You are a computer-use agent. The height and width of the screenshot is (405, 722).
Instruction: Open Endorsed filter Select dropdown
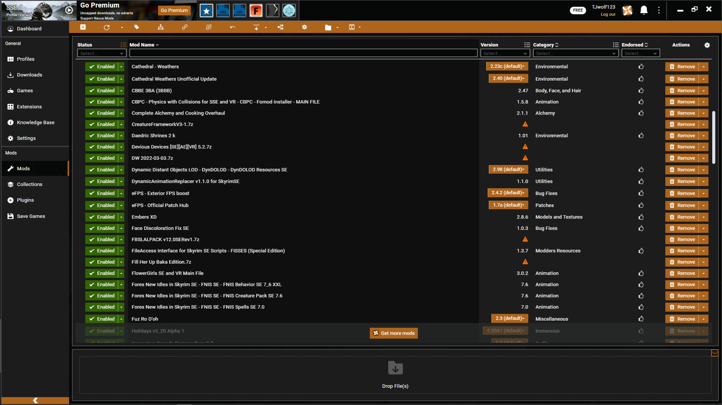coord(641,53)
